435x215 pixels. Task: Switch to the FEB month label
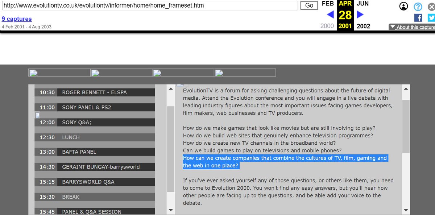(x=327, y=4)
